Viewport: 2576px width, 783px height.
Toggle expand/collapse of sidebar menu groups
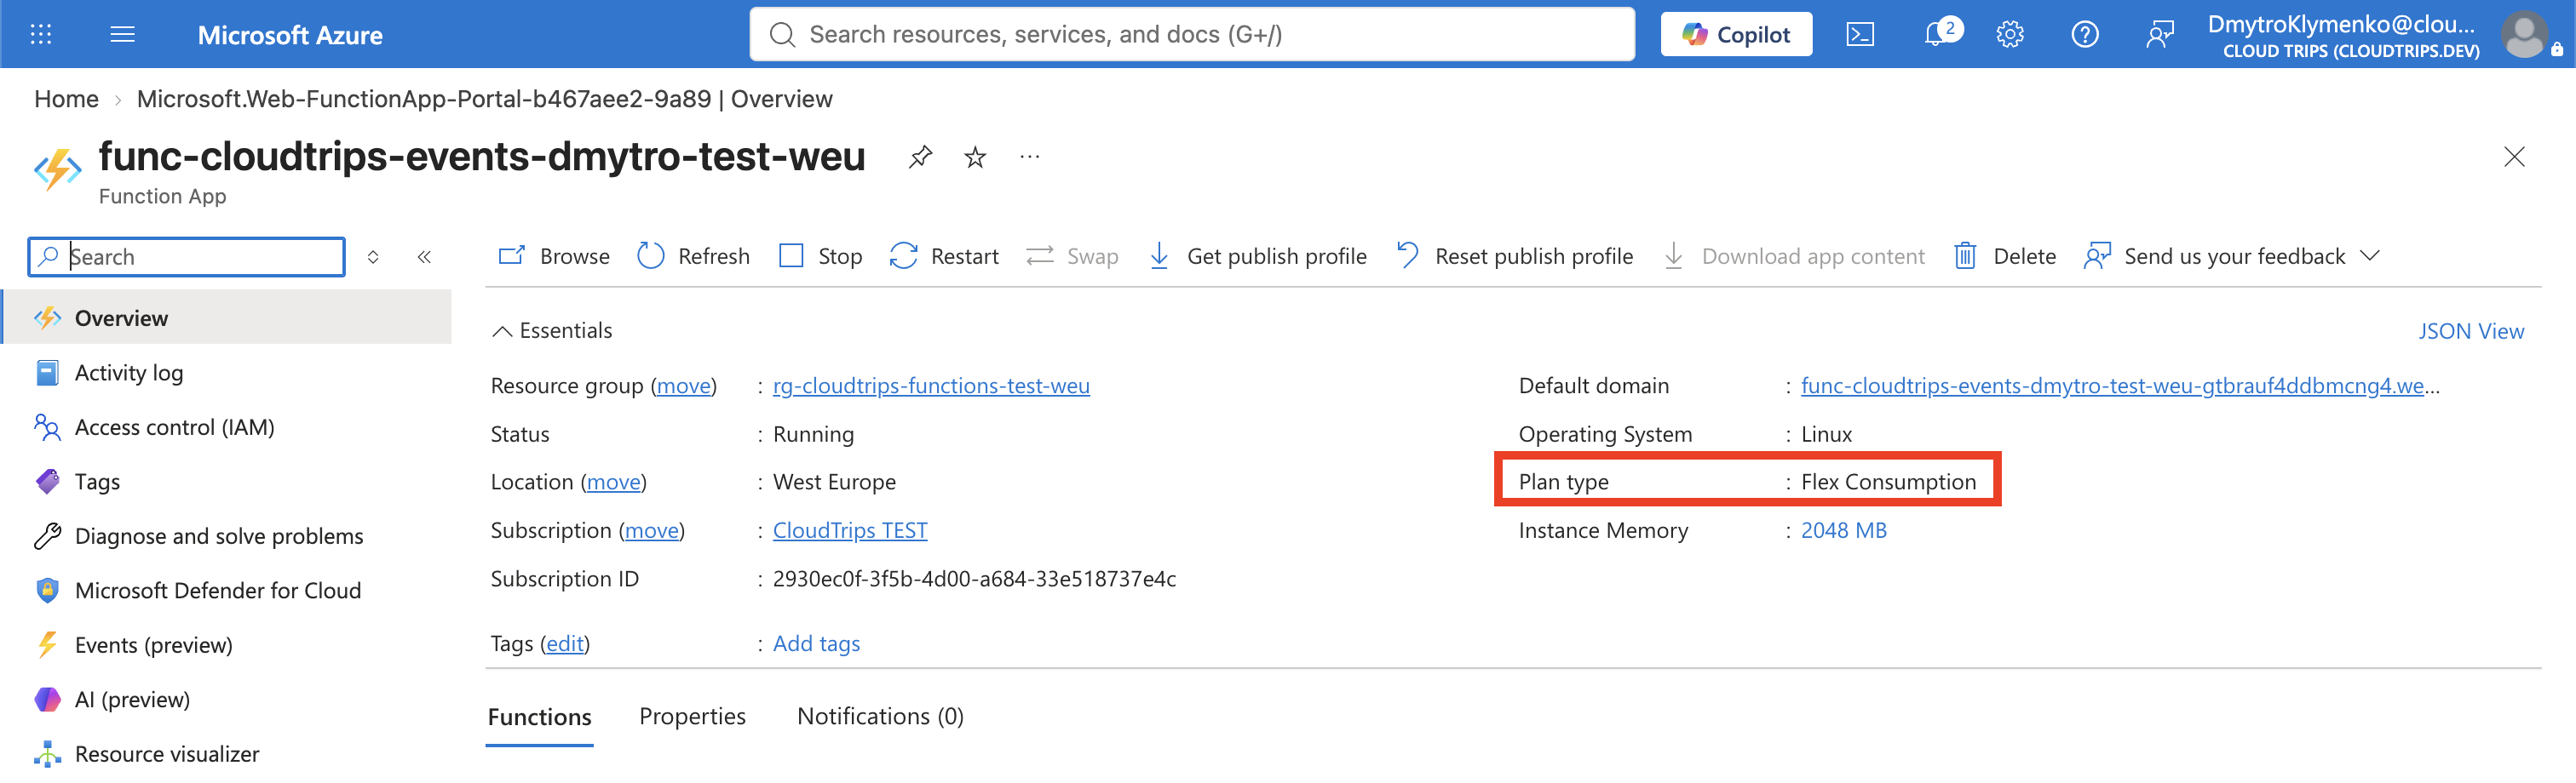tap(373, 257)
